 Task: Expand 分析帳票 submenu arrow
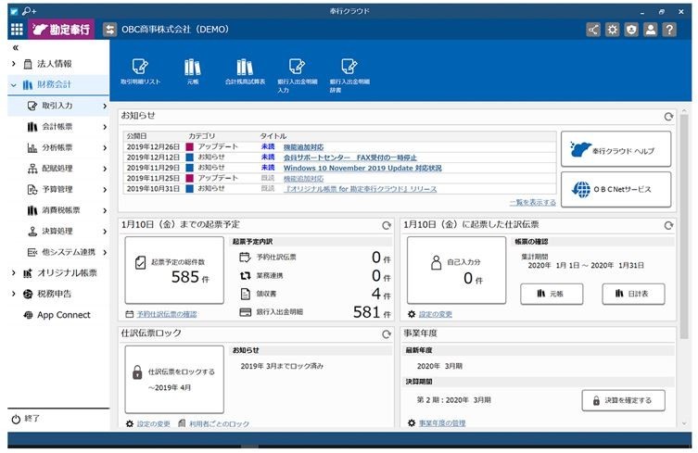pyautogui.click(x=105, y=147)
